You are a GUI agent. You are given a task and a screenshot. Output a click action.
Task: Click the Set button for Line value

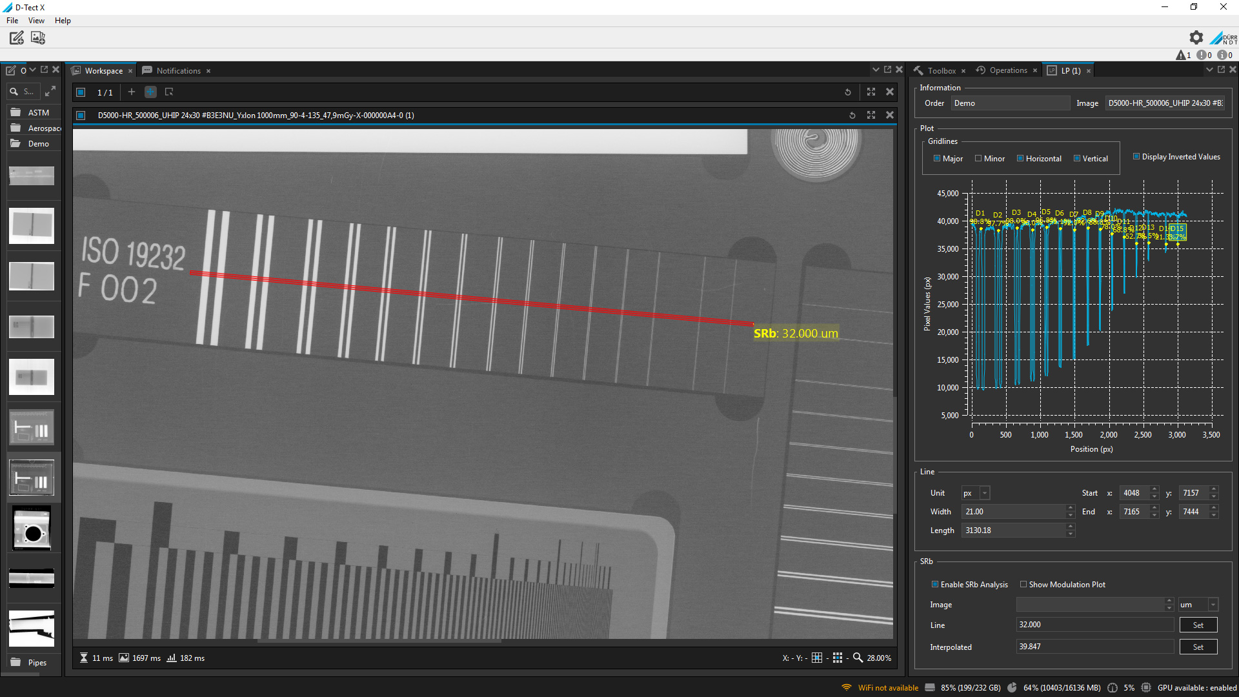(x=1198, y=625)
